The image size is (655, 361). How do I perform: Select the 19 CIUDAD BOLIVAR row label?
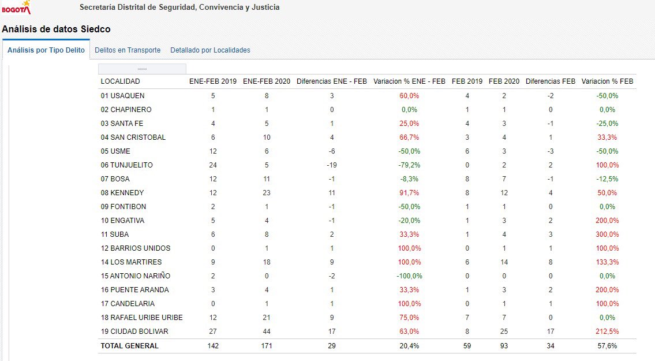click(x=134, y=332)
